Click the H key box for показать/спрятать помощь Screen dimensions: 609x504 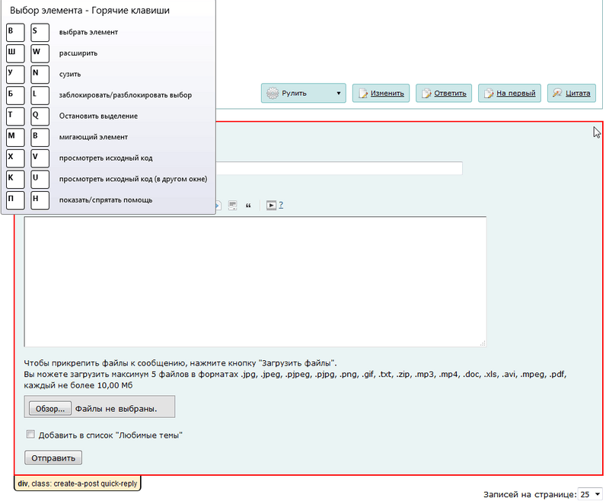(40, 200)
